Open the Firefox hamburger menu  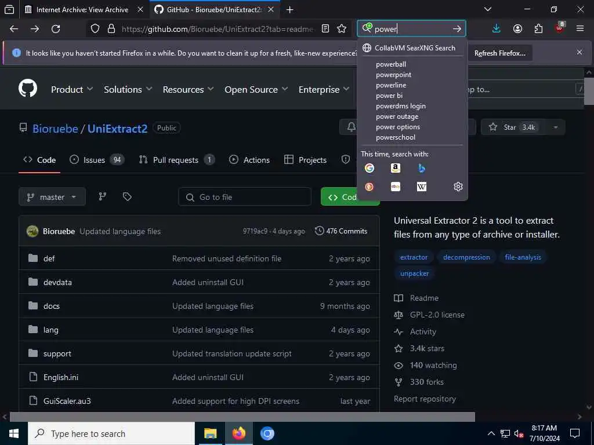click(580, 29)
